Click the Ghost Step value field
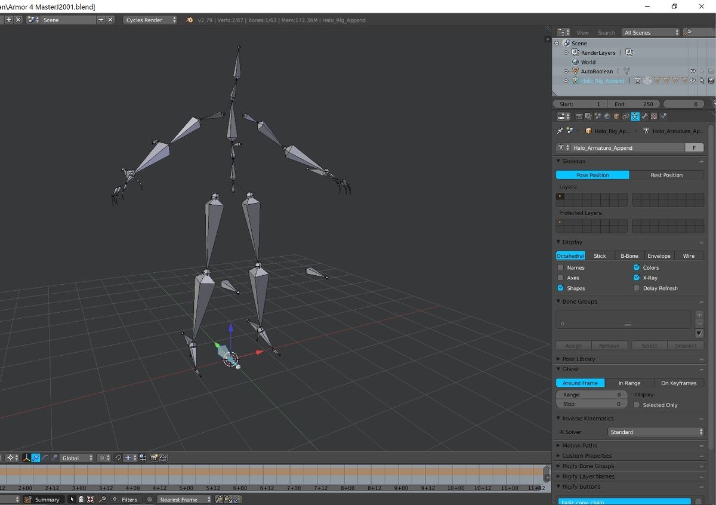This screenshot has height=505, width=716. coord(591,404)
